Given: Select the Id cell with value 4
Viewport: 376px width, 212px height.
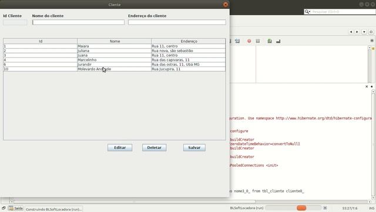Looking at the screenshot, I should click(41, 60).
